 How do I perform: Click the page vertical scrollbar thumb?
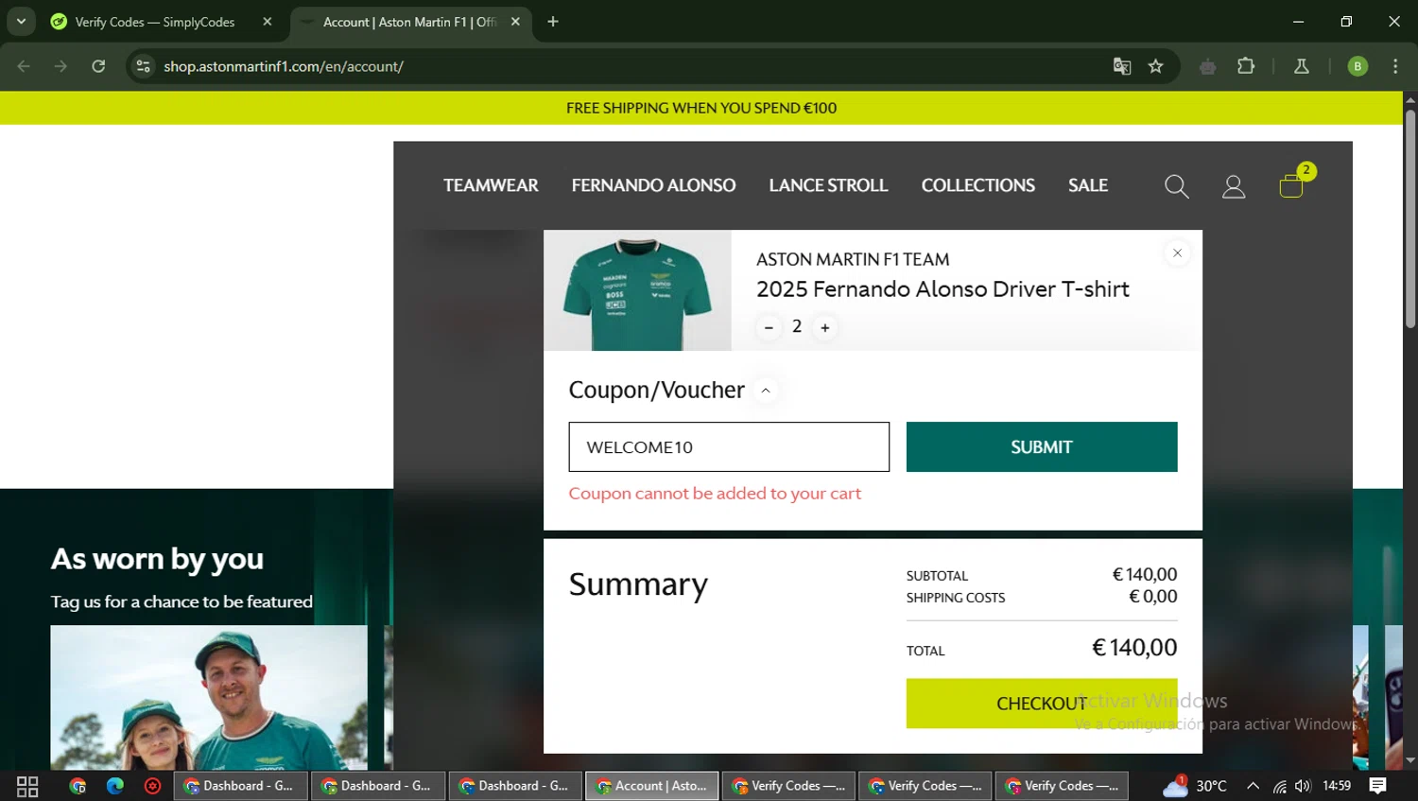pyautogui.click(x=1409, y=218)
